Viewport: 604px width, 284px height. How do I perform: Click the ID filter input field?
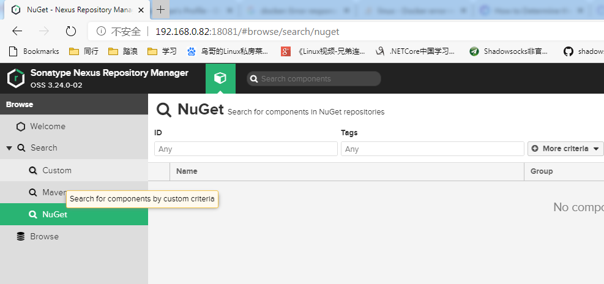[246, 149]
